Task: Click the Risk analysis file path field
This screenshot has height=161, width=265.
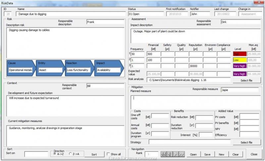Action: [x=188, y=80]
